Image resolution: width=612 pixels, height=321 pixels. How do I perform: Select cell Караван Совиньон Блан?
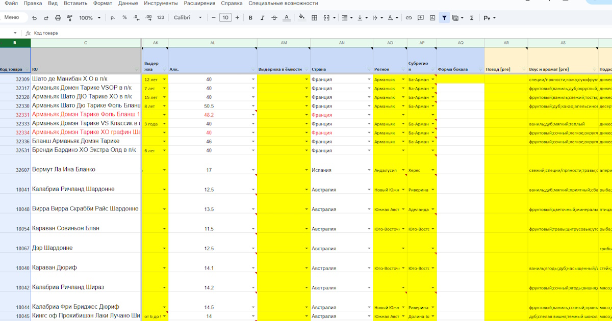pyautogui.click(x=86, y=223)
